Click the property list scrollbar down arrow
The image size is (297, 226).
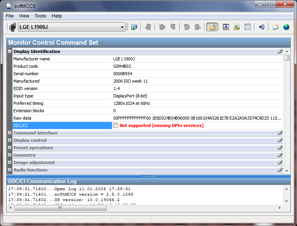point(287,171)
